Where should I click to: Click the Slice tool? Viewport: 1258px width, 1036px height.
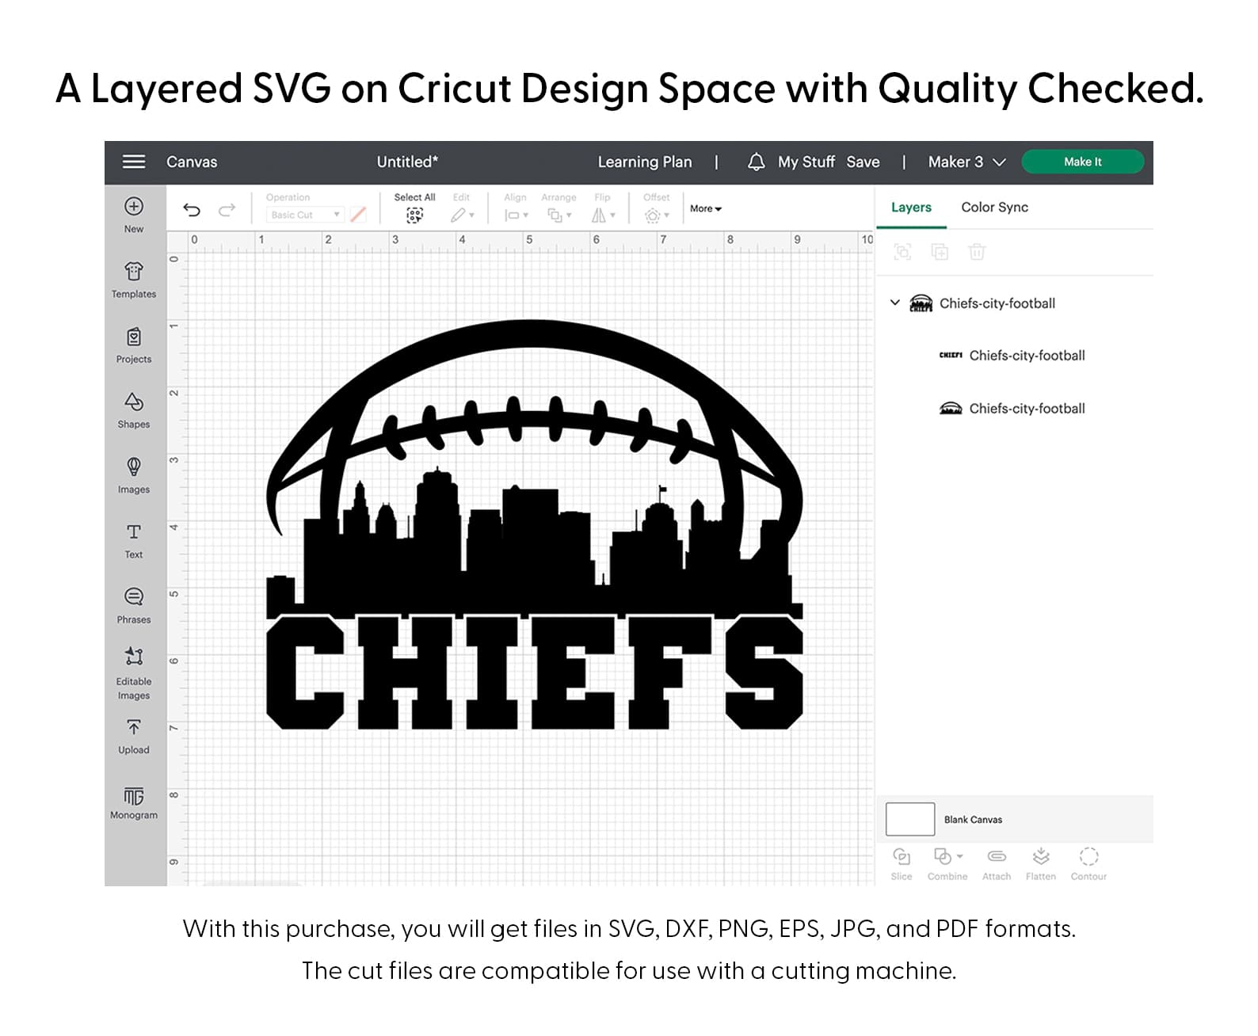(902, 863)
